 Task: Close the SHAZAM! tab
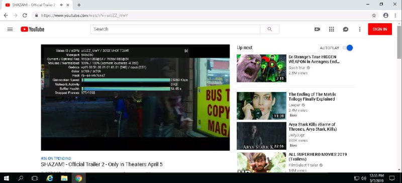[67, 5]
